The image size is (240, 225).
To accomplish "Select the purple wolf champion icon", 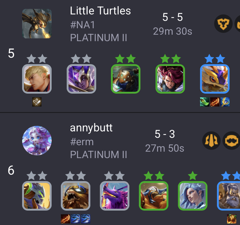I will [115, 196].
